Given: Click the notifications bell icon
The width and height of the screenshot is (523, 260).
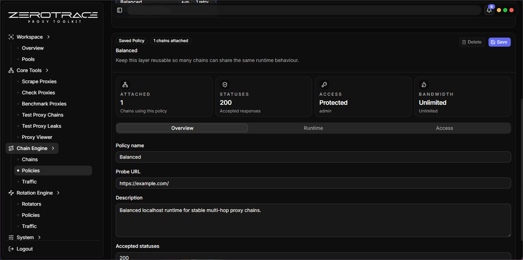Looking at the screenshot, I should tap(489, 10).
